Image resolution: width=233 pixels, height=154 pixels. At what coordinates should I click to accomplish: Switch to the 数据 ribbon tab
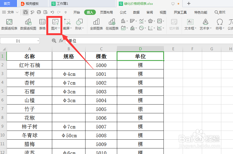pyautogui.click(x=136, y=12)
